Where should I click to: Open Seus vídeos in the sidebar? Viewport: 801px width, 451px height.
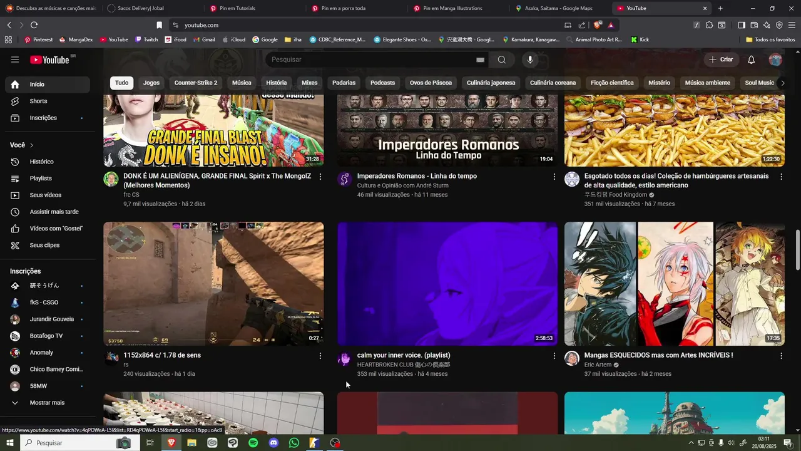click(48, 195)
